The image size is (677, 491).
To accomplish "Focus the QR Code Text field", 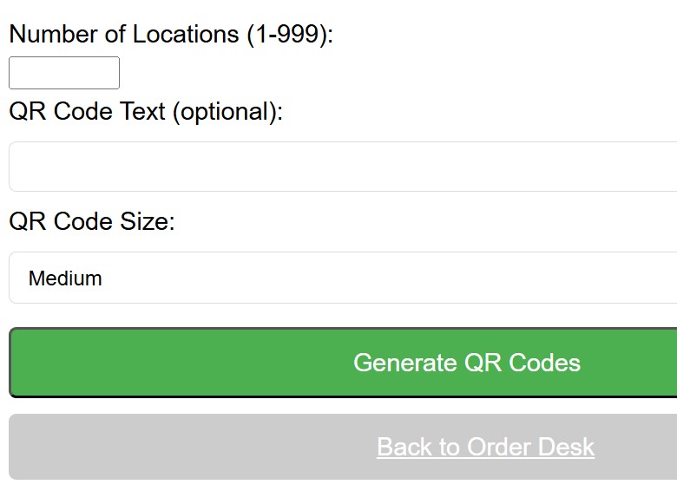I will [x=343, y=167].
